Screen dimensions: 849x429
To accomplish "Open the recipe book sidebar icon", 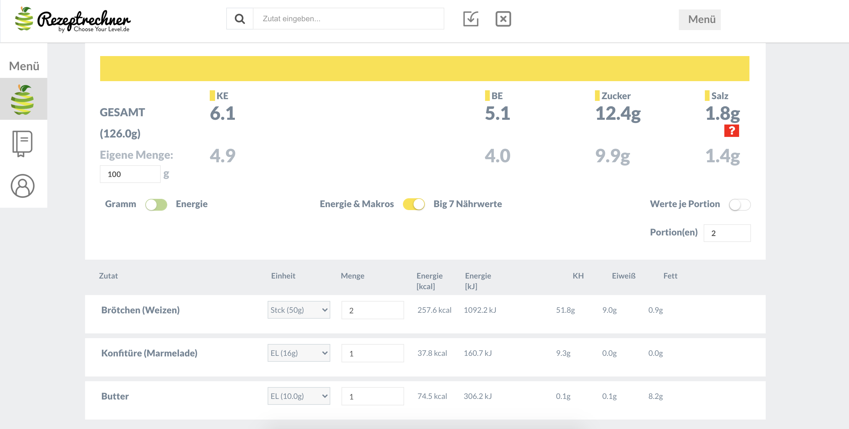I will [22, 144].
